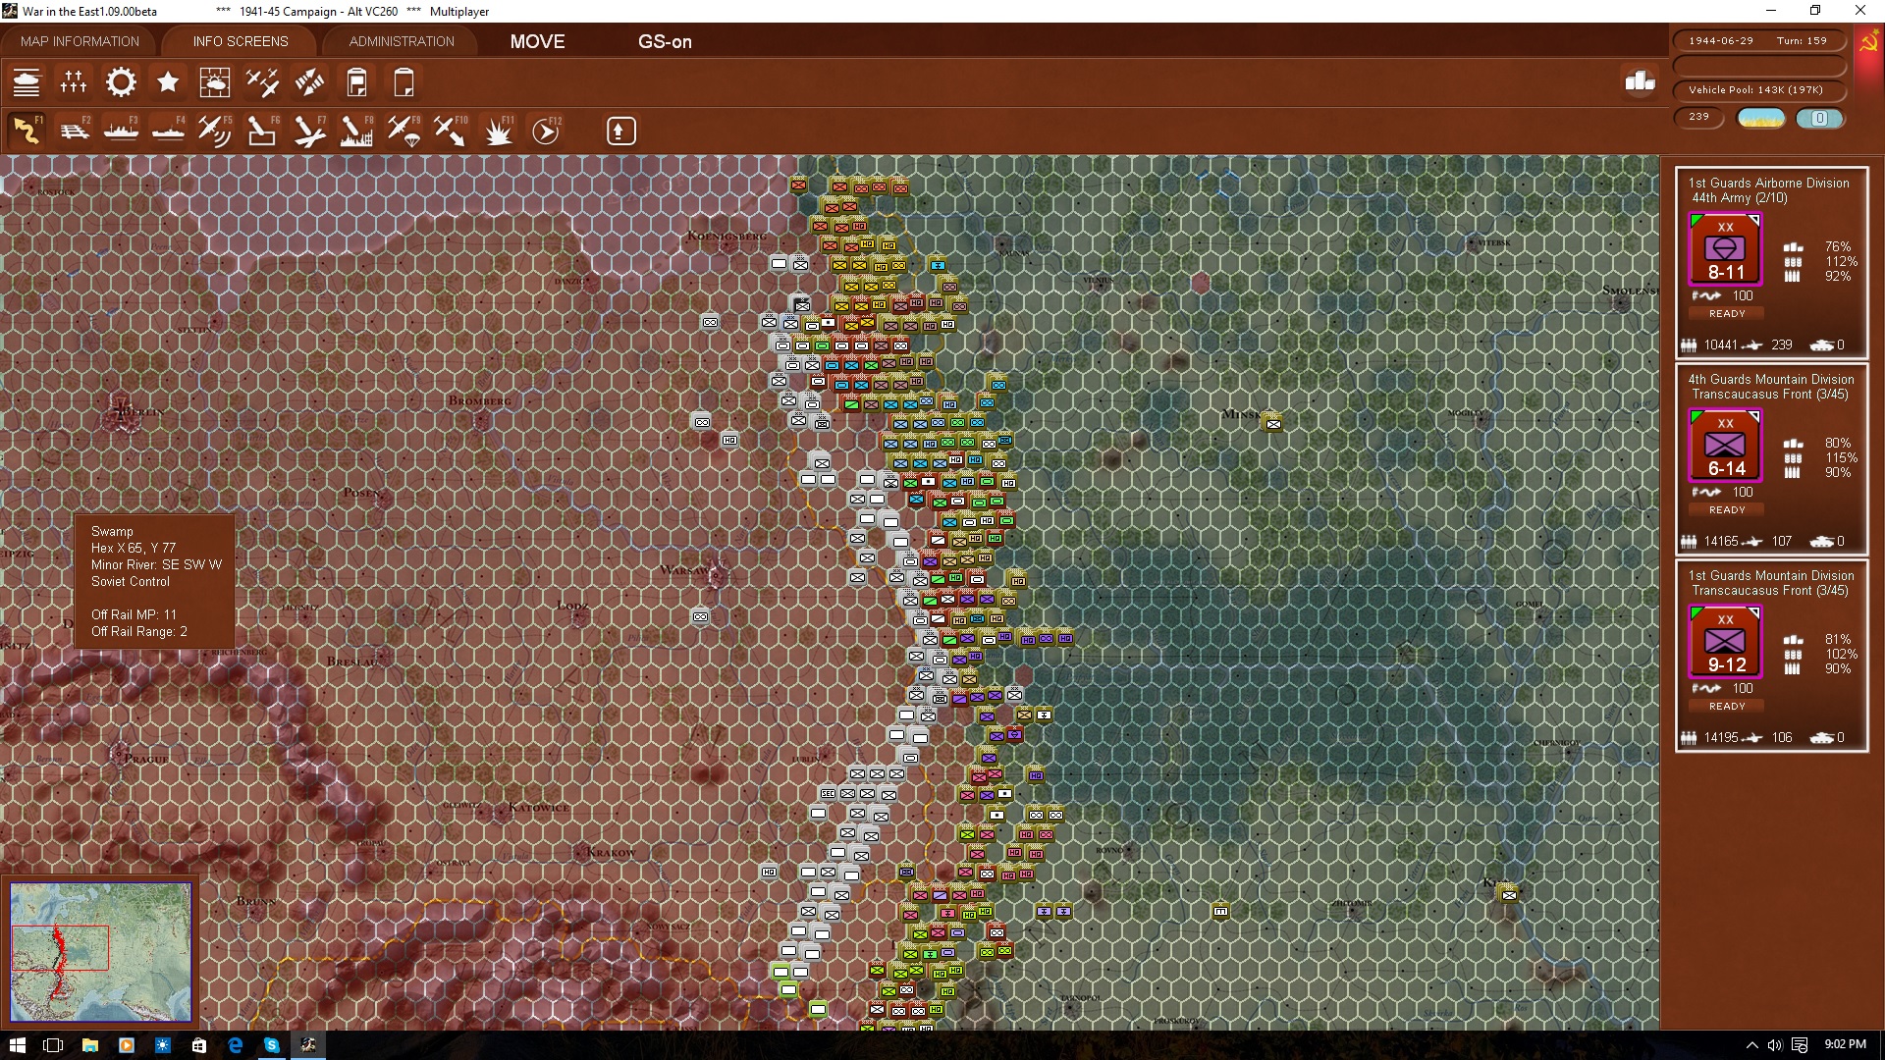Open the Windows Start button
The height and width of the screenshot is (1060, 1885).
pos(17,1045)
